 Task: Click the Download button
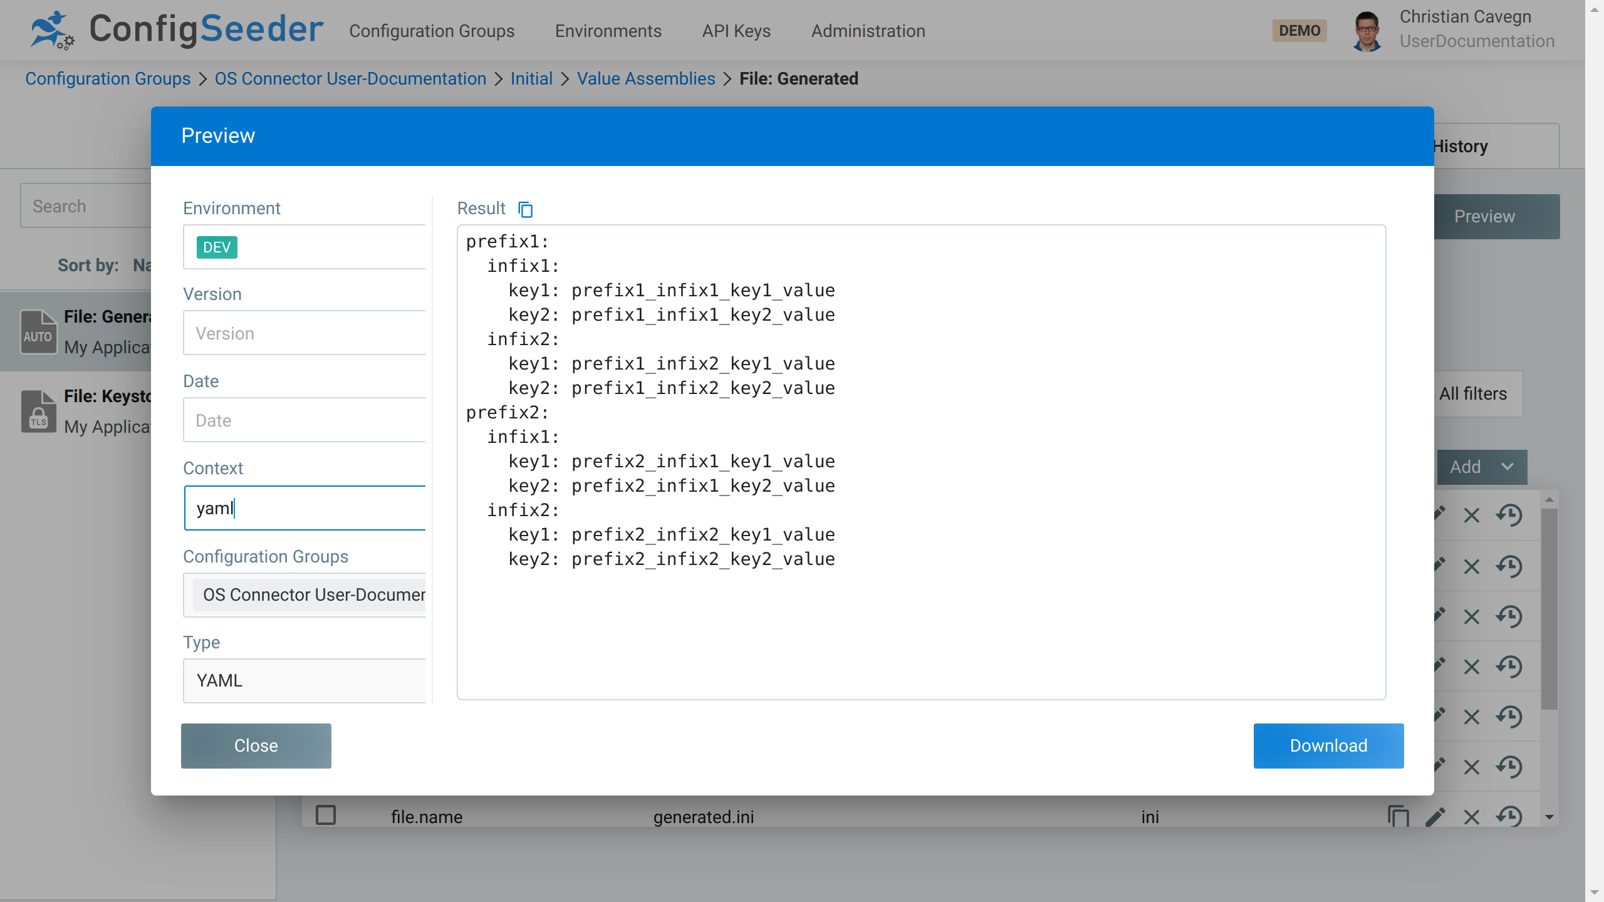[x=1328, y=745]
